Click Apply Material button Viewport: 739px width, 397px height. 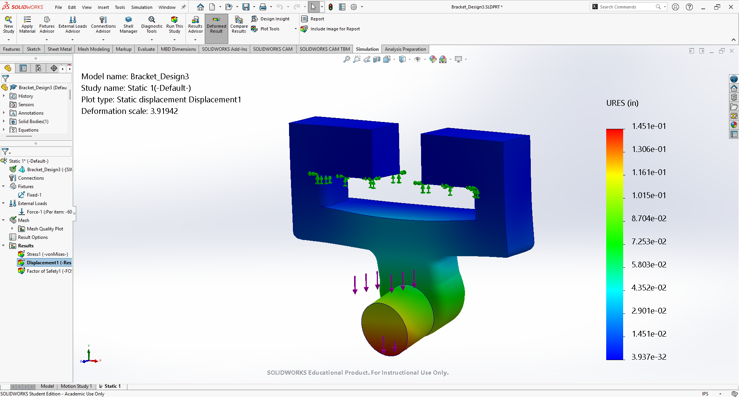point(27,25)
